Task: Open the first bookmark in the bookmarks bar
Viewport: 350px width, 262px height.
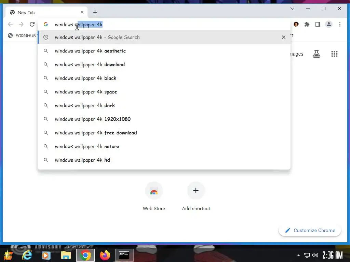Action: click(x=22, y=35)
